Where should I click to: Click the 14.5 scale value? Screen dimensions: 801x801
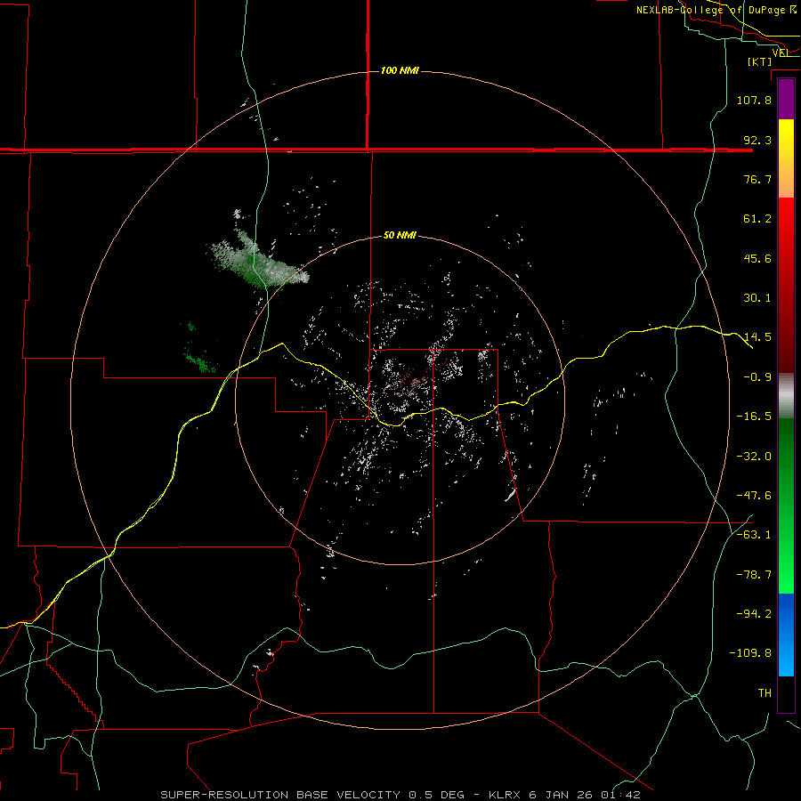tap(757, 337)
